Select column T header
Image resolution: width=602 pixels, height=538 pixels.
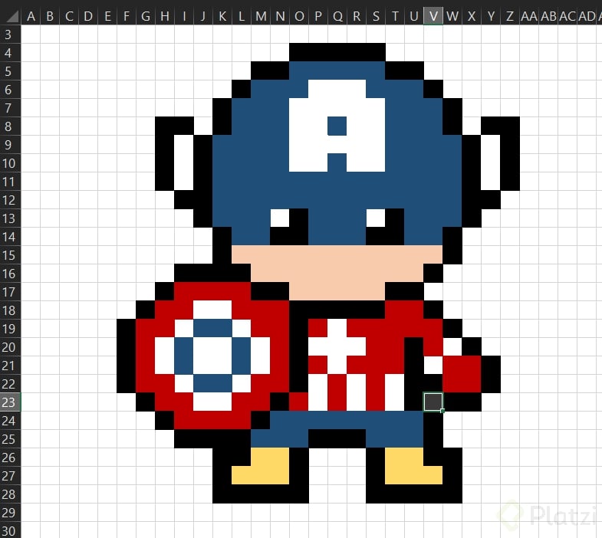pyautogui.click(x=396, y=17)
